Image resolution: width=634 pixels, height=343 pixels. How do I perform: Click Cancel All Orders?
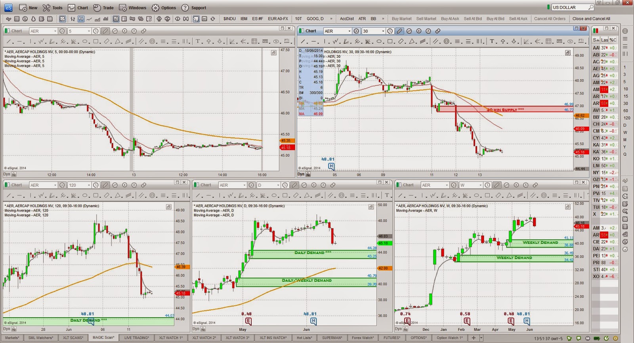[x=550, y=19]
